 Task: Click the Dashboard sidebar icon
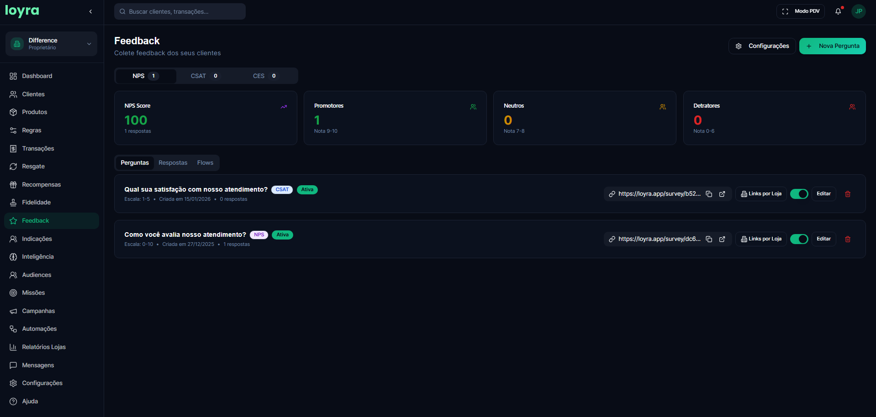tap(13, 76)
